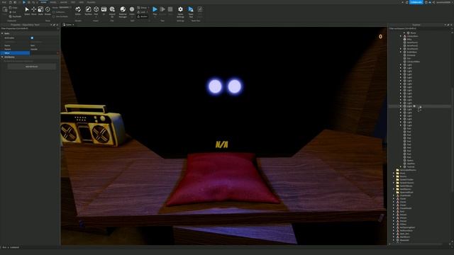
Task: Close the Properties panel
Action: click(57, 25)
